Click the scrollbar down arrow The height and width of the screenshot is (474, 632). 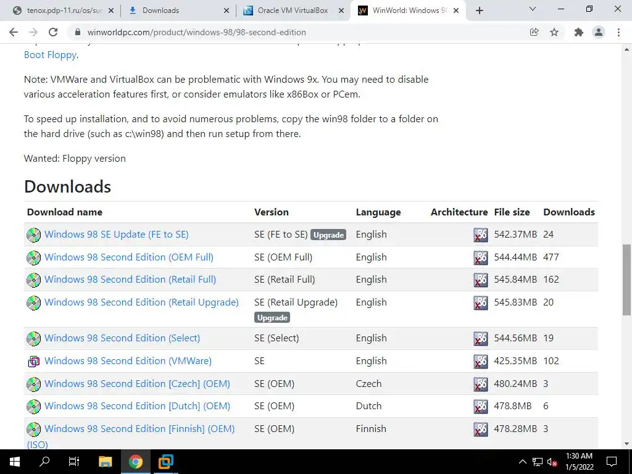tap(626, 444)
